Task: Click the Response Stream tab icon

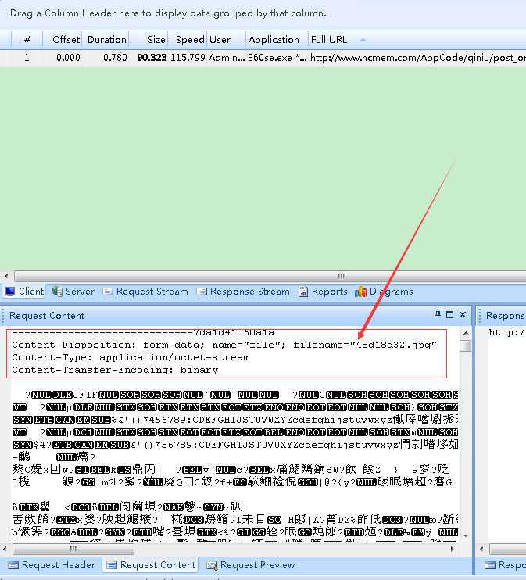Action: (x=202, y=292)
